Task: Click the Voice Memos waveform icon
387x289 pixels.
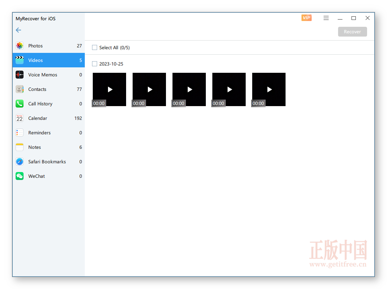Action: click(20, 75)
